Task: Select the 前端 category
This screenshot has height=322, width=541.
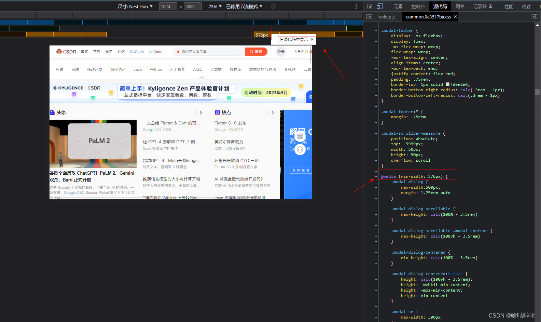Action: point(75,69)
